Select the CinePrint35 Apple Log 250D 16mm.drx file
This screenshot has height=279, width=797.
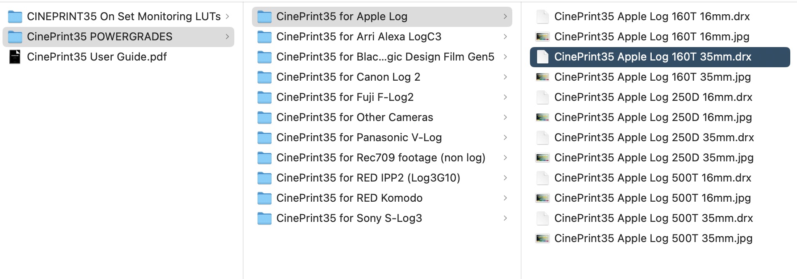[x=660, y=97]
